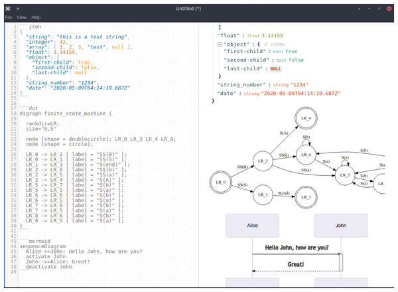
Task: Minimize the Untitled window
Action: [369, 9]
